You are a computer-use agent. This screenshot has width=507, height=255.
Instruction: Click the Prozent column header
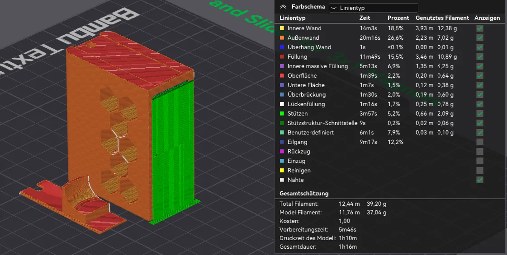point(398,18)
